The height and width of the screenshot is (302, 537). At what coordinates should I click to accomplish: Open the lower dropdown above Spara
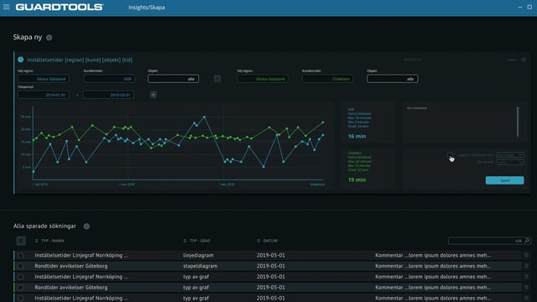510,162
